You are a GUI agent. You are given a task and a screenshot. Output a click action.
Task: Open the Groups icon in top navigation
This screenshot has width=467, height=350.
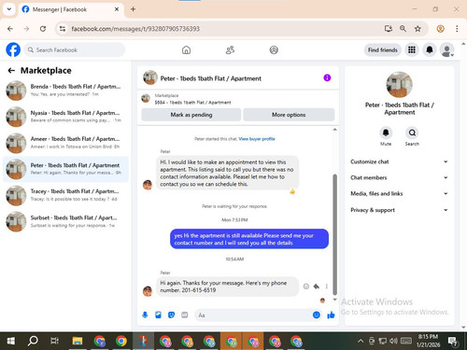click(x=274, y=49)
